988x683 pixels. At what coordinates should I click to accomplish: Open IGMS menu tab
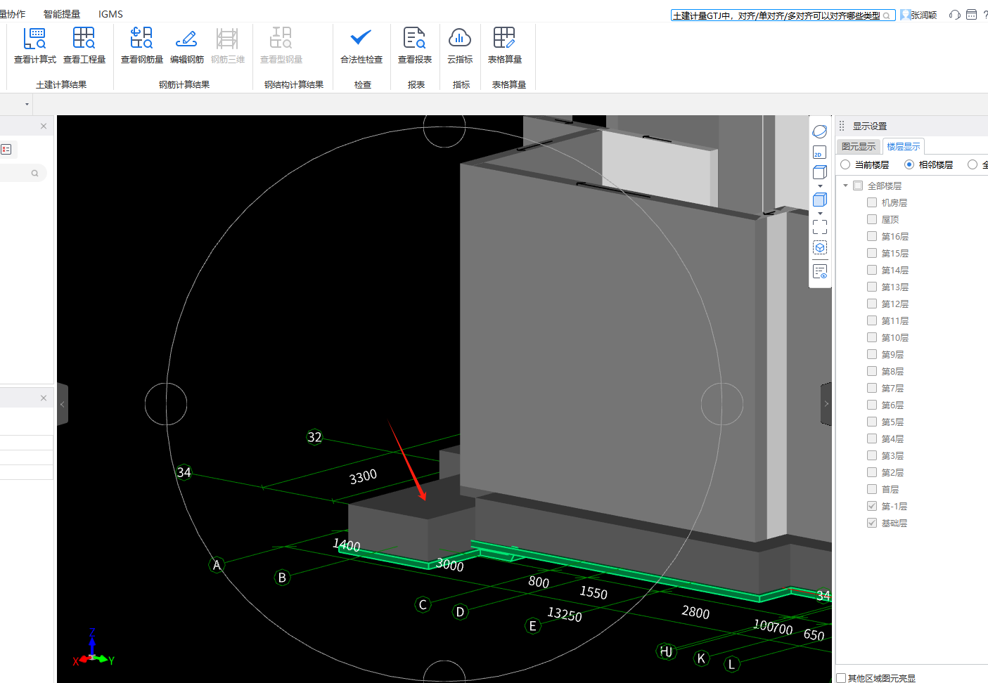[110, 14]
